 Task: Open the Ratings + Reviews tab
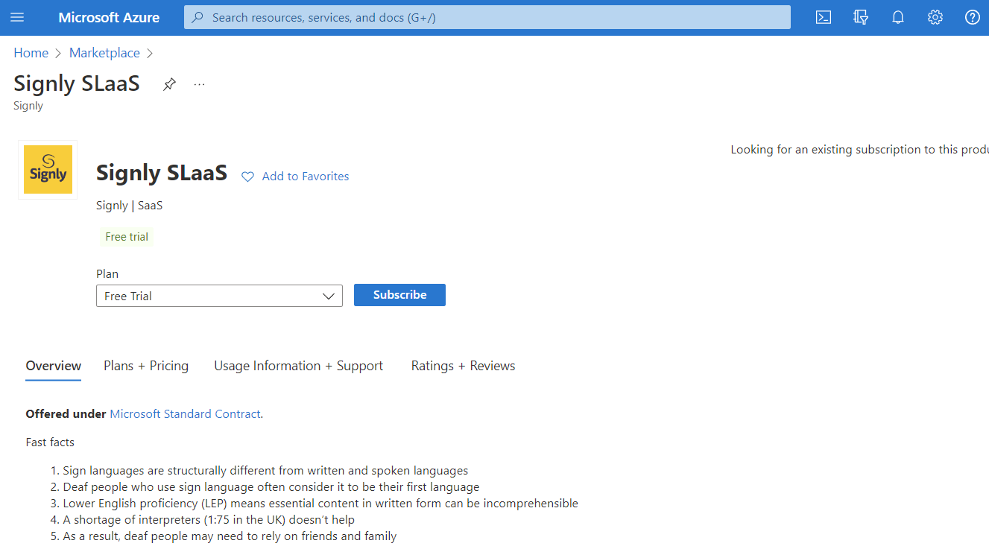click(x=464, y=366)
